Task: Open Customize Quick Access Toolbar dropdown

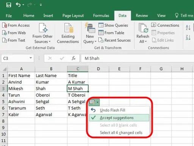Action: pyautogui.click(x=41, y=5)
